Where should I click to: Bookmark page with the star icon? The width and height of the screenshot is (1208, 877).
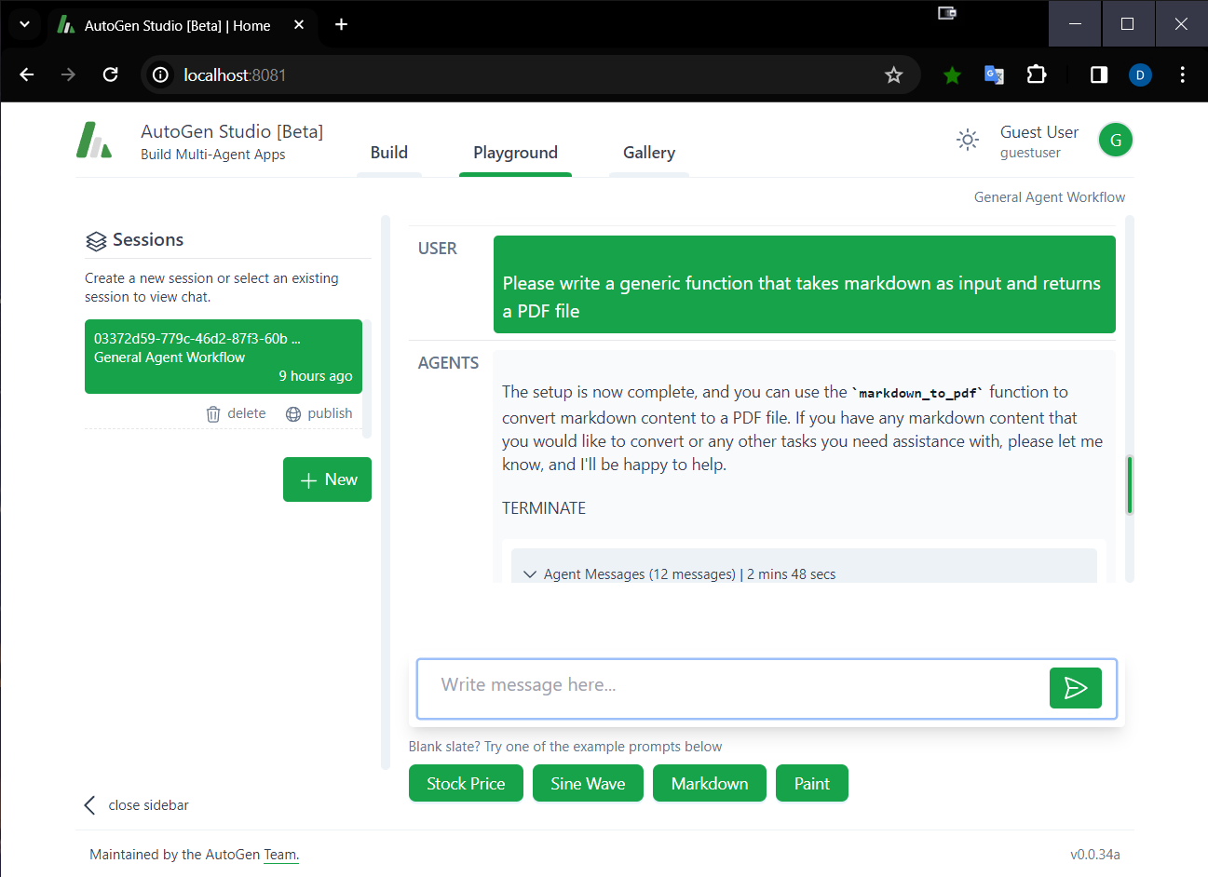pyautogui.click(x=894, y=75)
